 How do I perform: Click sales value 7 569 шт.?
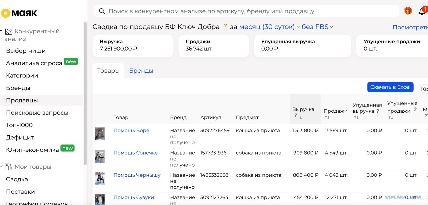(337, 131)
